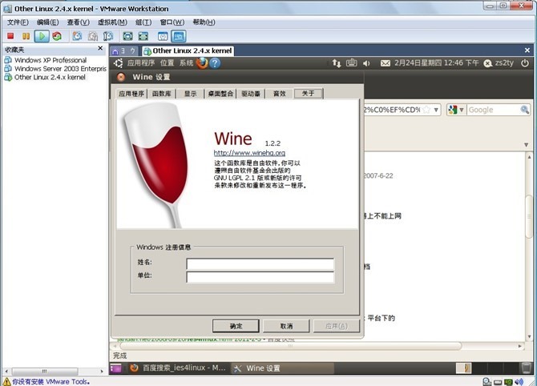Image resolution: width=537 pixels, height=386 pixels.
Task: Click the trash icon in Ubuntu bottom panel
Action: (526, 368)
